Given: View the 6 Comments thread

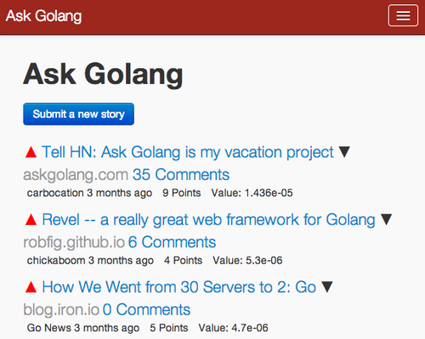Looking at the screenshot, I should 172,242.
